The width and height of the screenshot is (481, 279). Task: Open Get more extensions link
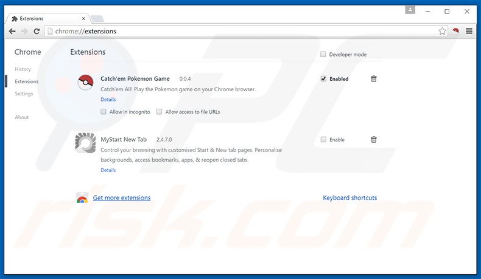tap(121, 198)
